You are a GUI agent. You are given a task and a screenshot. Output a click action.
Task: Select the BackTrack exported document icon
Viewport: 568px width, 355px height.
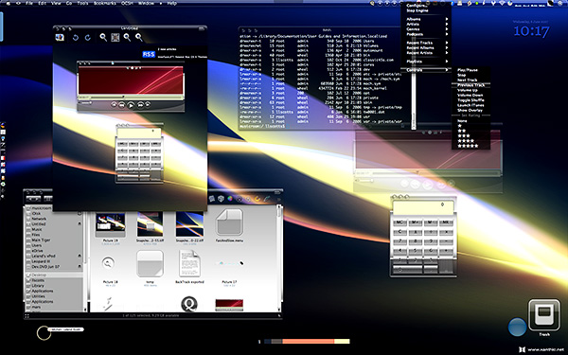point(189,264)
